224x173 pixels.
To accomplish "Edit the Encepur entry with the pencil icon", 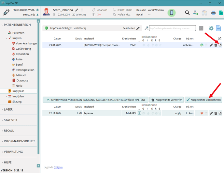I will (211, 45).
